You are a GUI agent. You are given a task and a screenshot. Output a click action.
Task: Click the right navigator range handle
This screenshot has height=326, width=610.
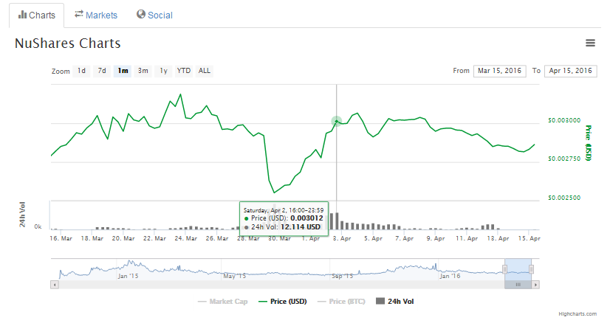[x=532, y=269]
